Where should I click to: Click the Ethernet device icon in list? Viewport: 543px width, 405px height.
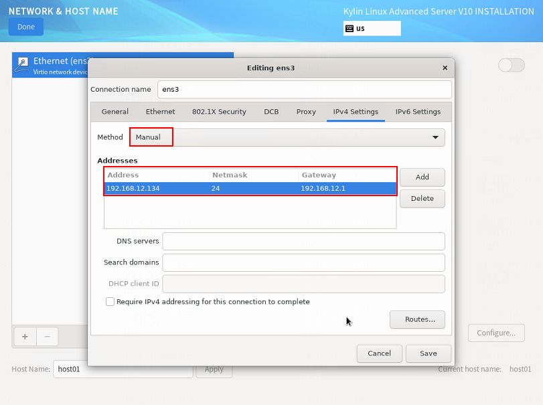click(22, 65)
